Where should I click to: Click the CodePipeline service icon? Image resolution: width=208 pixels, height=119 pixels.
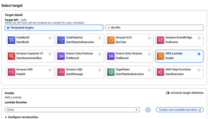tap(61, 40)
